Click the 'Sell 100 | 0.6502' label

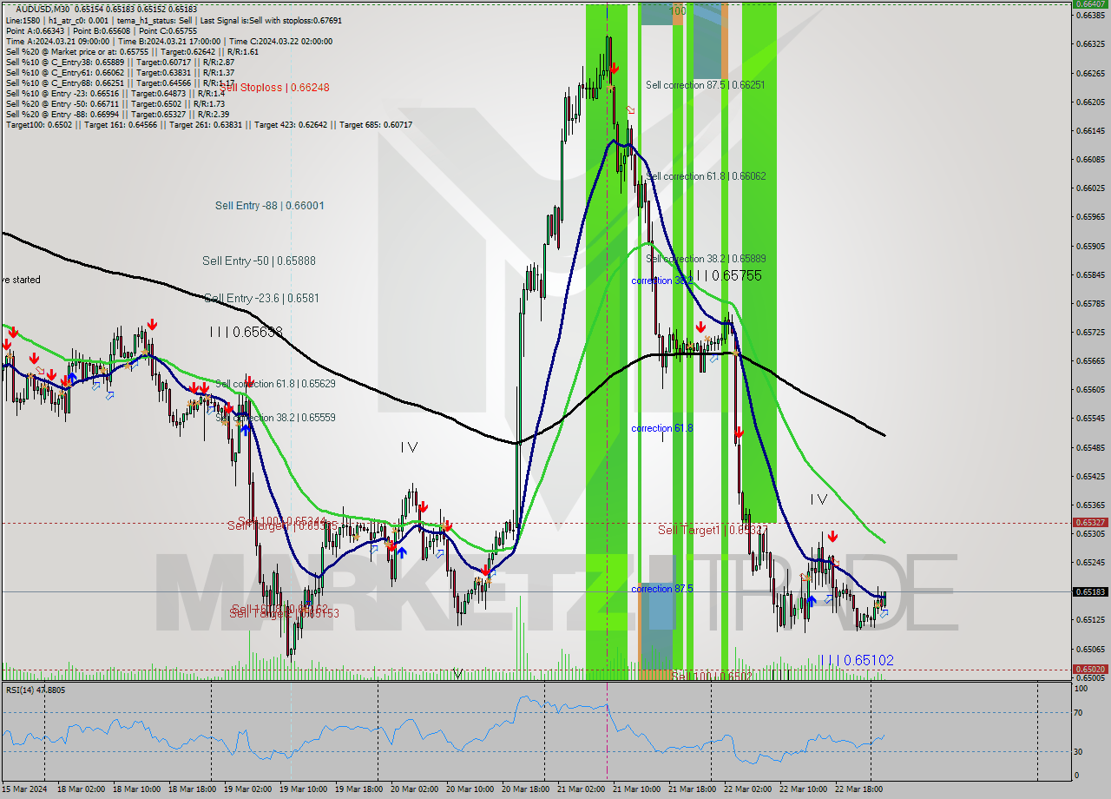click(712, 676)
